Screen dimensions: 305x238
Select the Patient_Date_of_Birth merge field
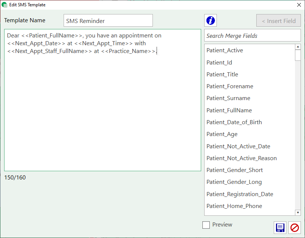[x=234, y=122]
